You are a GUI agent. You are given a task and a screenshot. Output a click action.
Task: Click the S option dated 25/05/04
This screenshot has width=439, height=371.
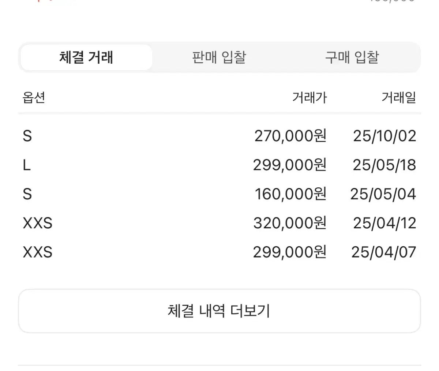pos(27,194)
